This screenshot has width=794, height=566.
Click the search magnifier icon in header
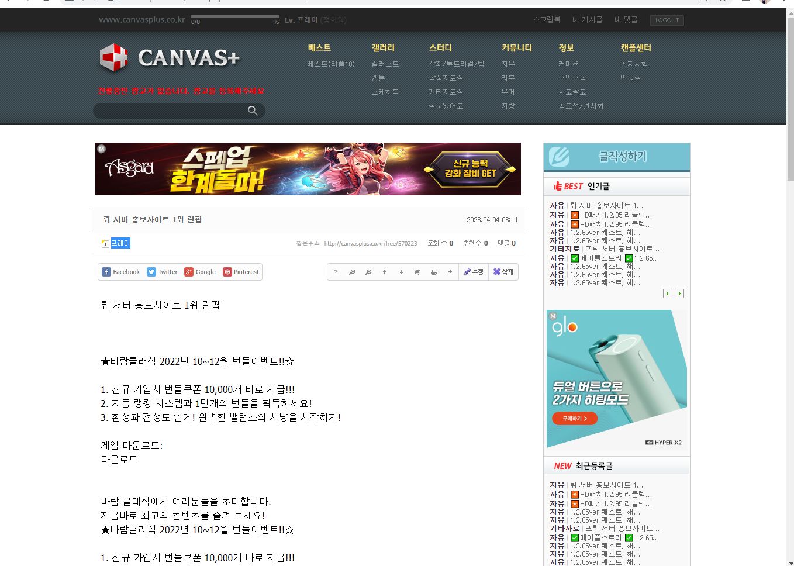pos(253,111)
